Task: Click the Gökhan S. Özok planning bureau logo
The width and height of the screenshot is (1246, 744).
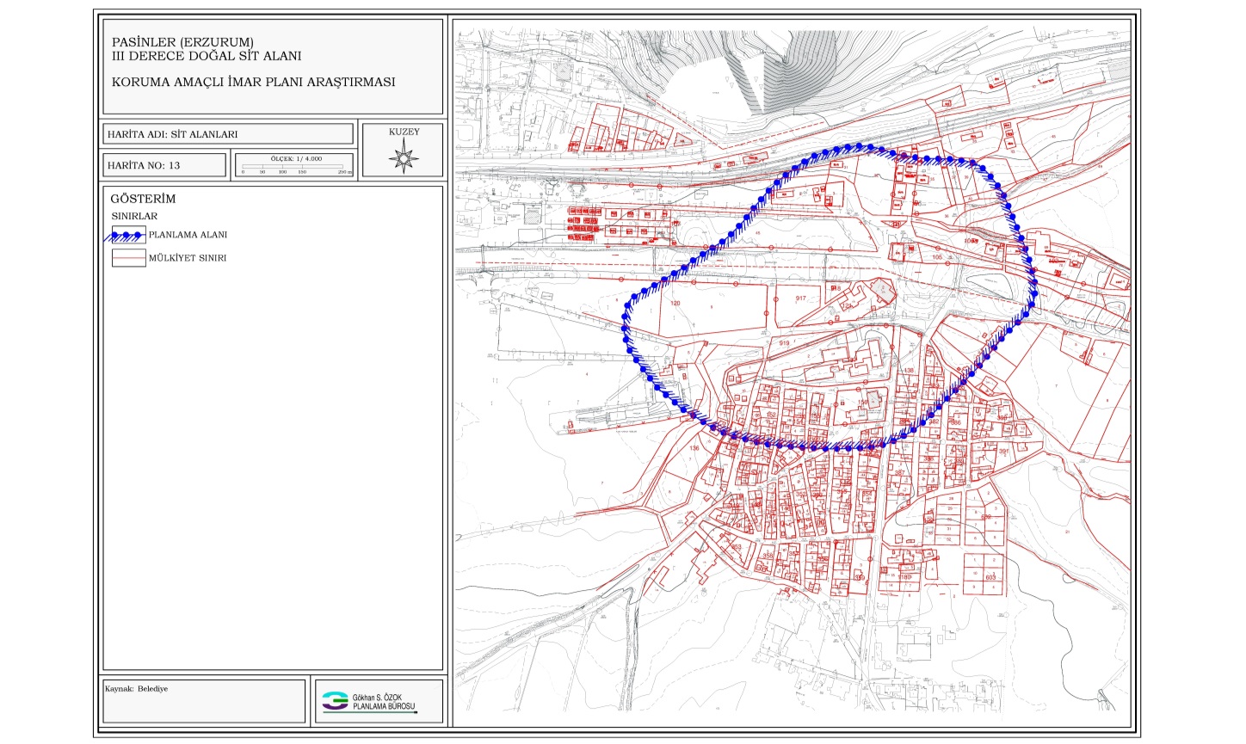Action: point(368,702)
